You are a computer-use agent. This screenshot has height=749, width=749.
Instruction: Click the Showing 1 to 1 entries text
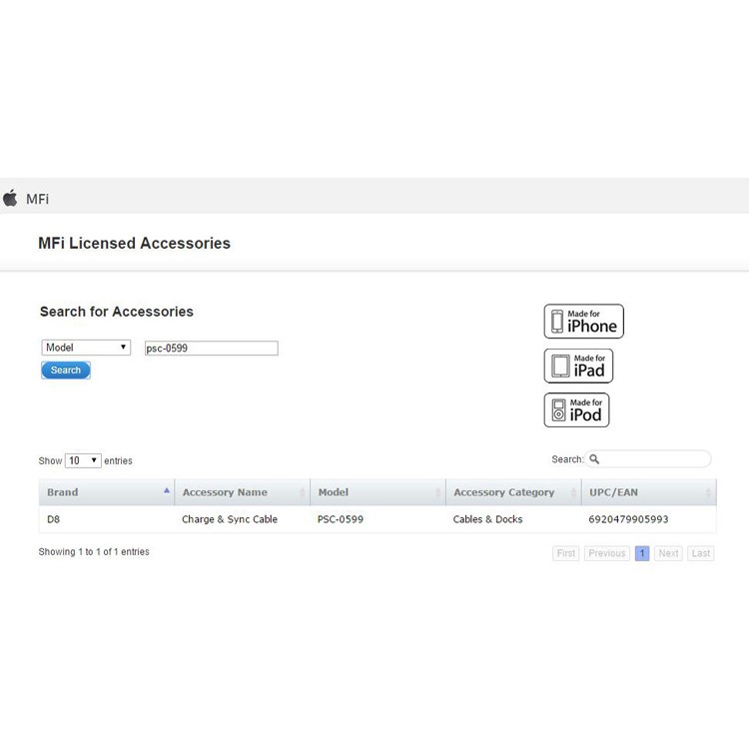(94, 551)
